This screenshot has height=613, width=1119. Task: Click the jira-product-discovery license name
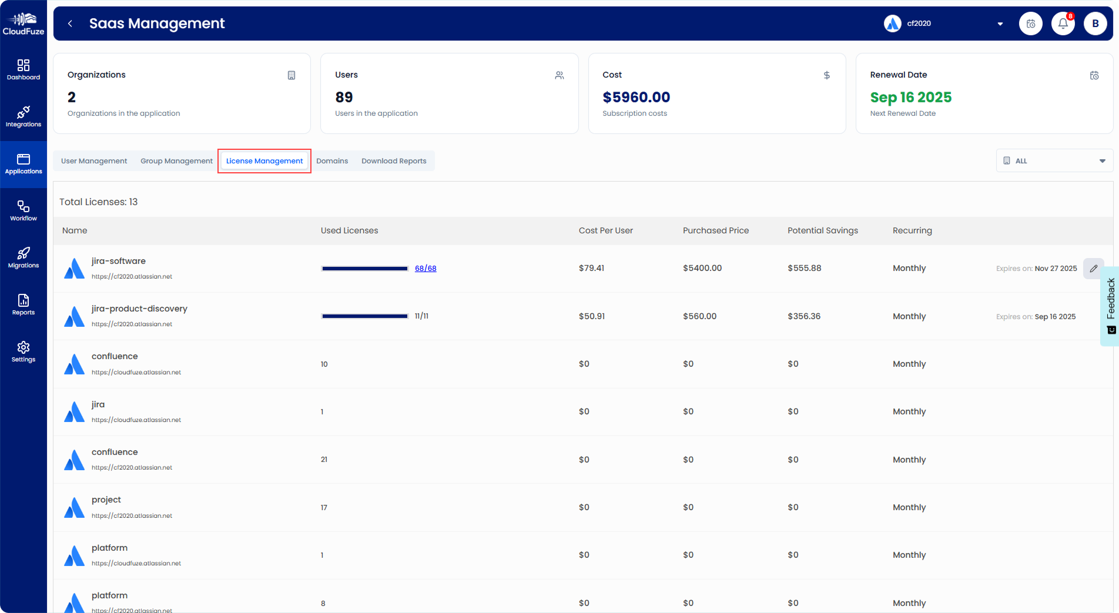(x=139, y=309)
